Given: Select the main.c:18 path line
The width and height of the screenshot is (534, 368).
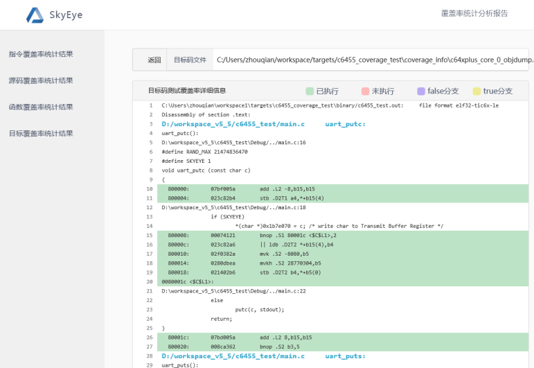Looking at the screenshot, I should click(x=233, y=207).
